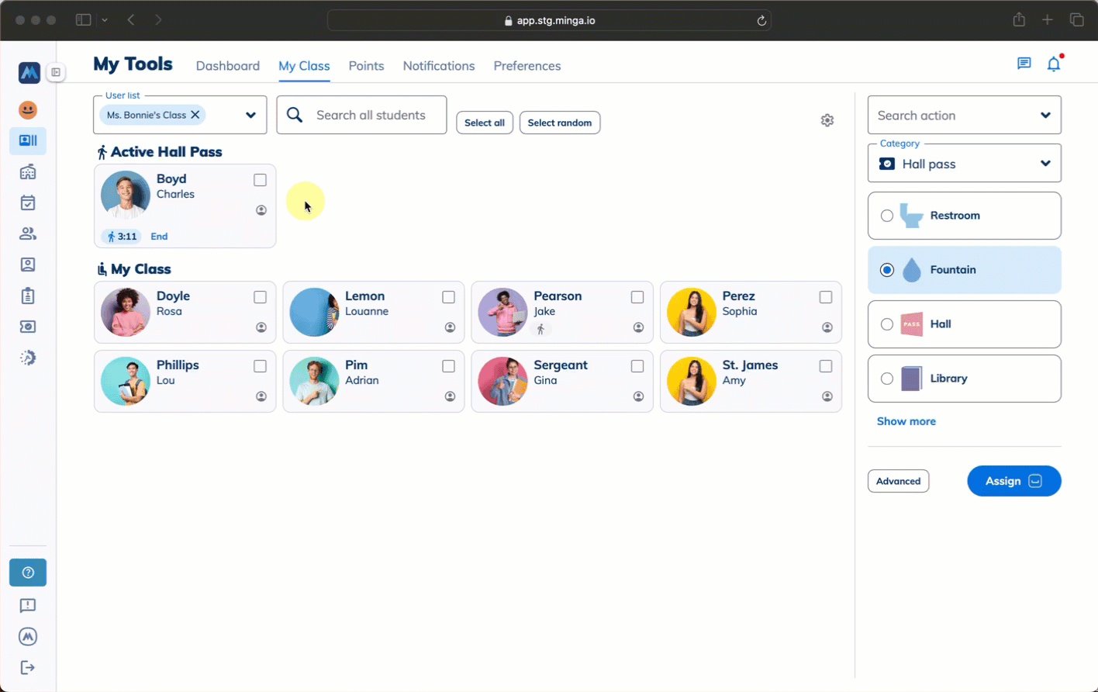Switch to the Dashboard tab

[x=227, y=66]
